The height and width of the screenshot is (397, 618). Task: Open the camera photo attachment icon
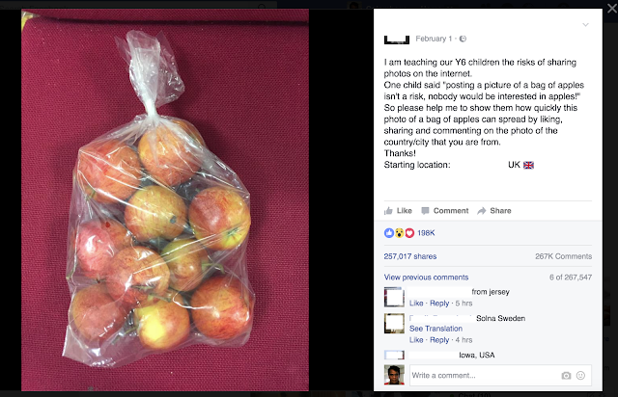(566, 376)
